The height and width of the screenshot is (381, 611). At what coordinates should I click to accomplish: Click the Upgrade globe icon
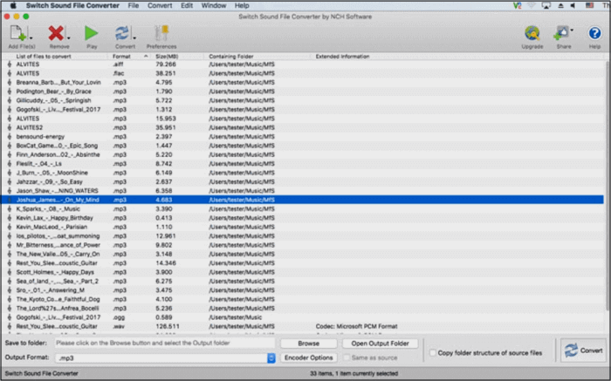tap(532, 33)
